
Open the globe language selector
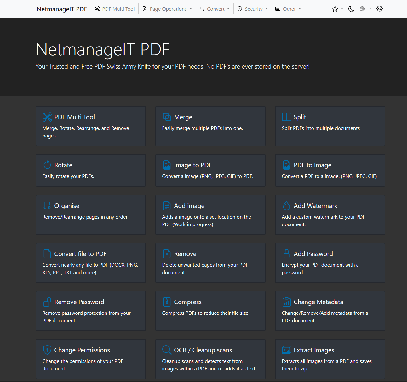[x=365, y=9]
